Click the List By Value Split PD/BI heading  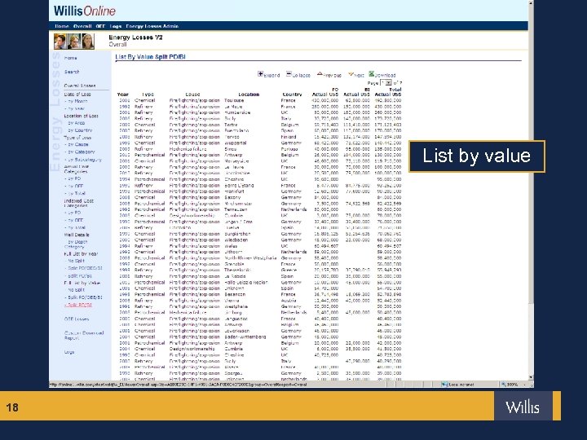[x=151, y=57]
